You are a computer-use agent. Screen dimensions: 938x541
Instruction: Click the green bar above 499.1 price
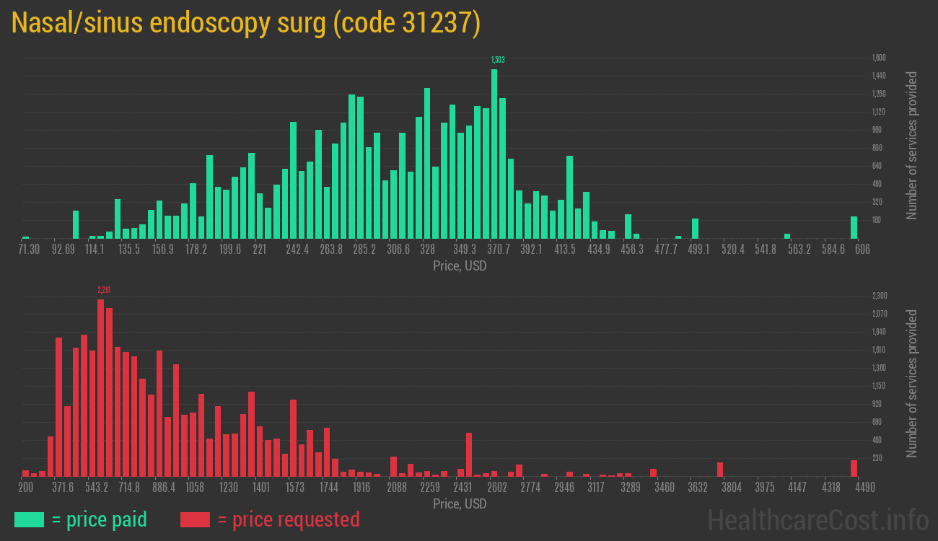[x=696, y=229]
